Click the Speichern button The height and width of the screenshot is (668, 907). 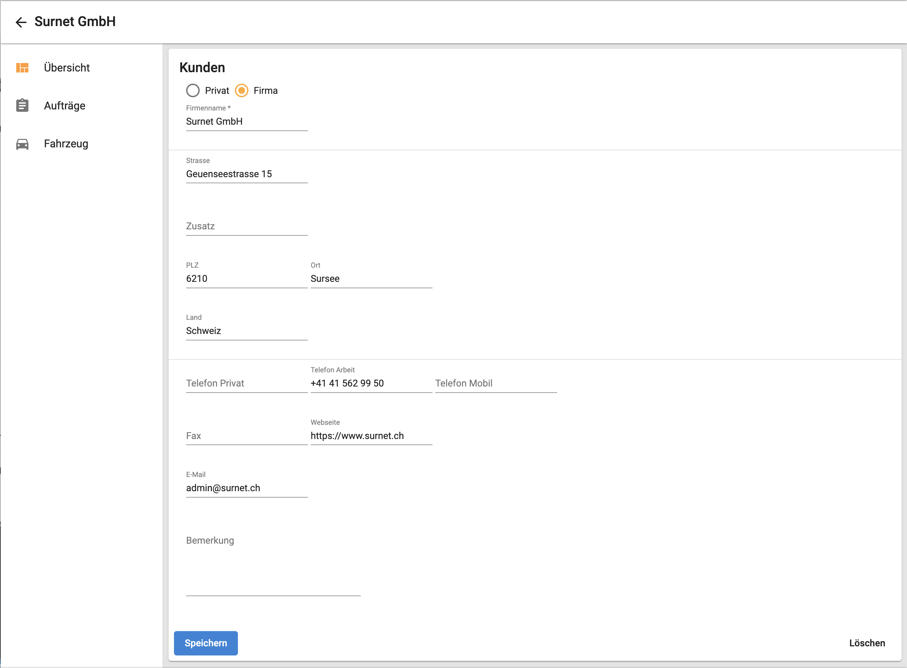click(x=206, y=643)
